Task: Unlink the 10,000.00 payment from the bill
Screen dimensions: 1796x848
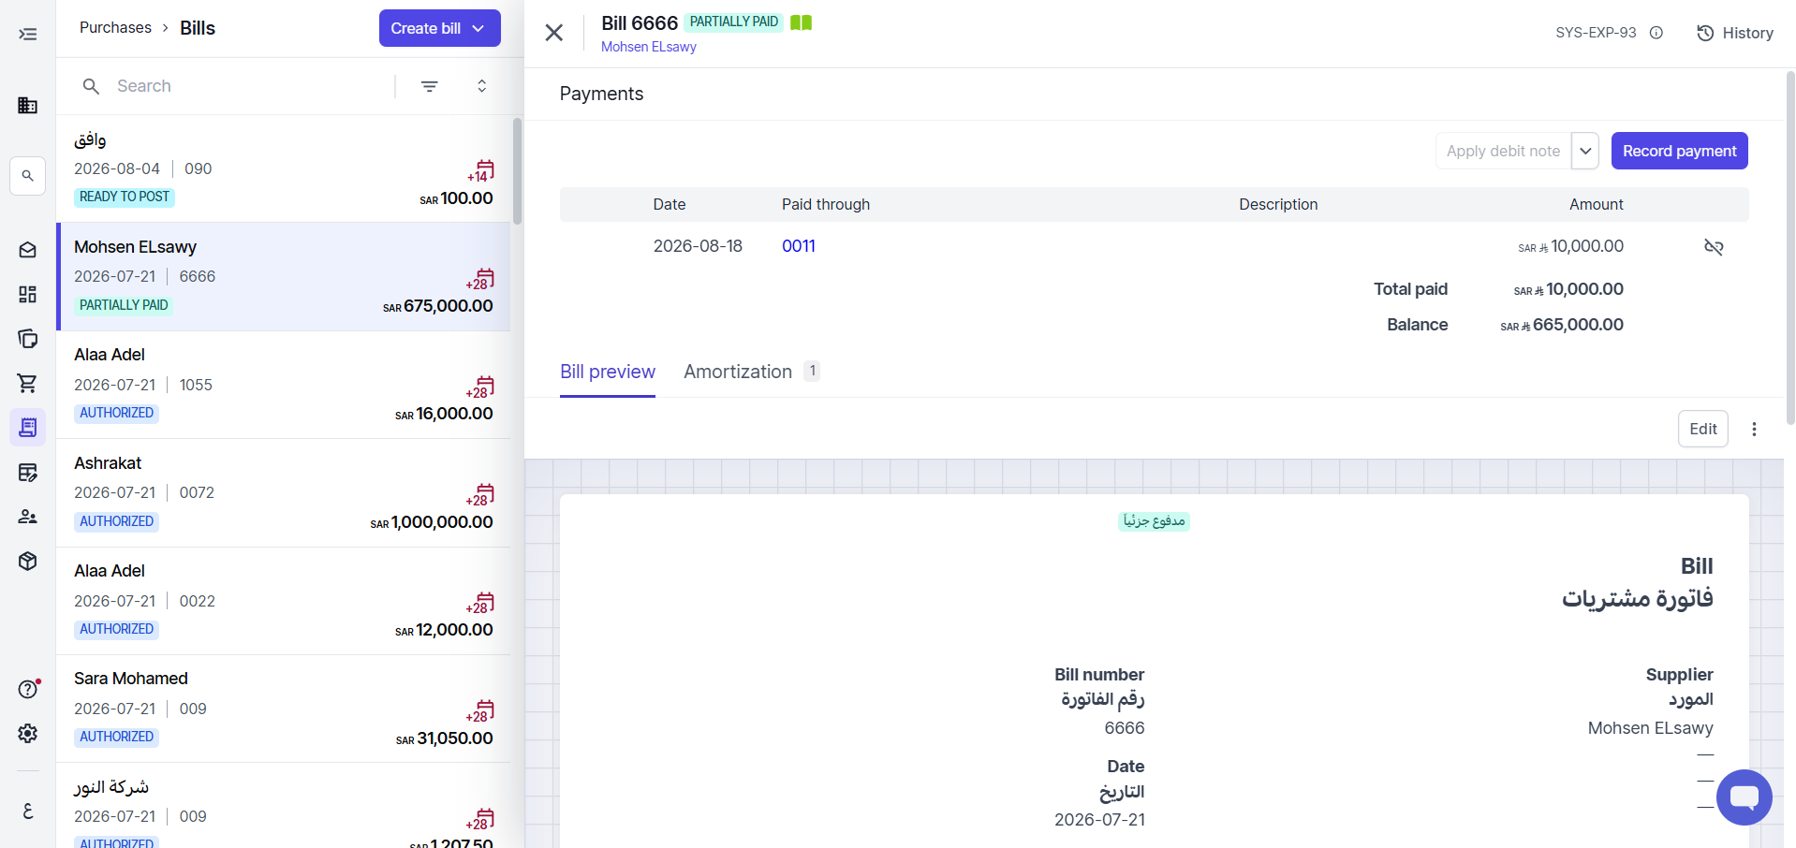Action: point(1714,246)
